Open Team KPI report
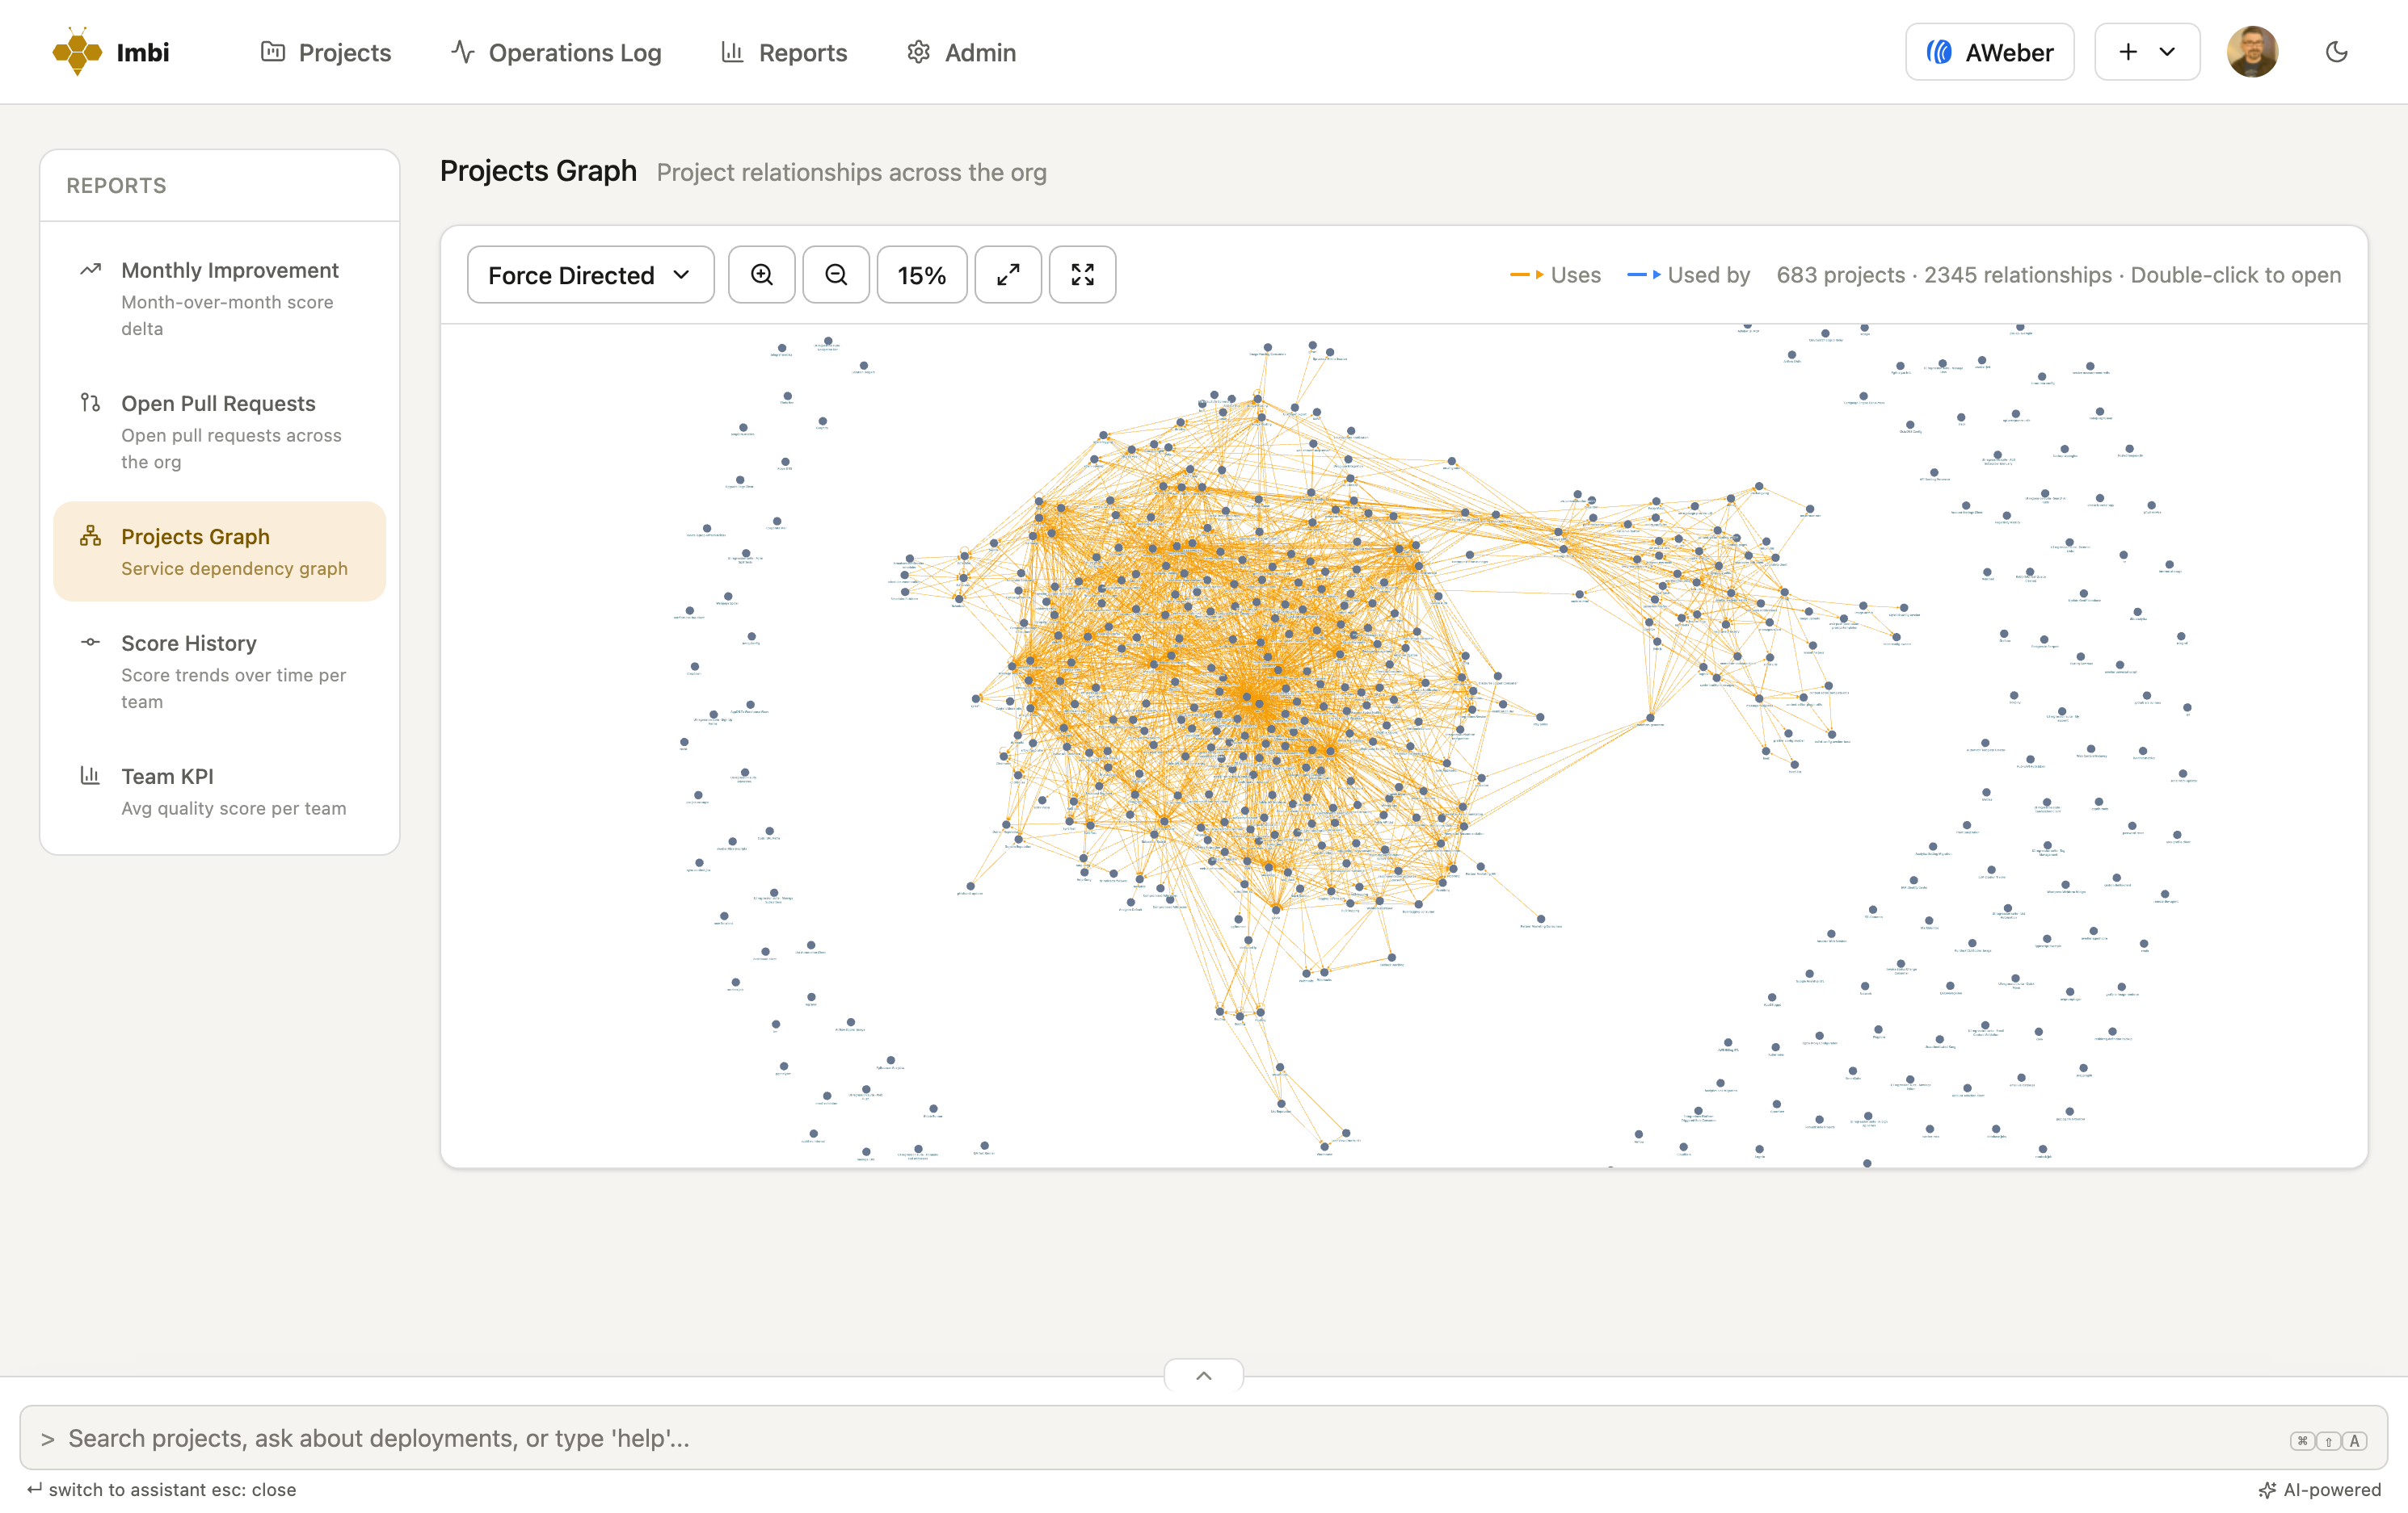Image resolution: width=2408 pixels, height=1513 pixels. pos(219,791)
